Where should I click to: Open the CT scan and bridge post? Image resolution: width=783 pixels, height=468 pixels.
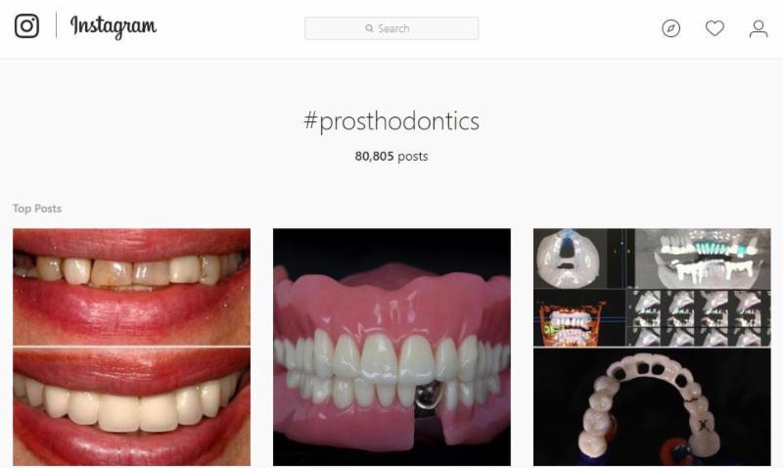click(x=652, y=348)
